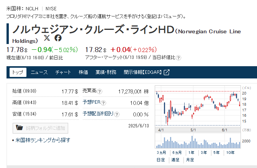257x168 pixels.
Task: Open help icon next to 当日終値比
Action: pos(178,58)
